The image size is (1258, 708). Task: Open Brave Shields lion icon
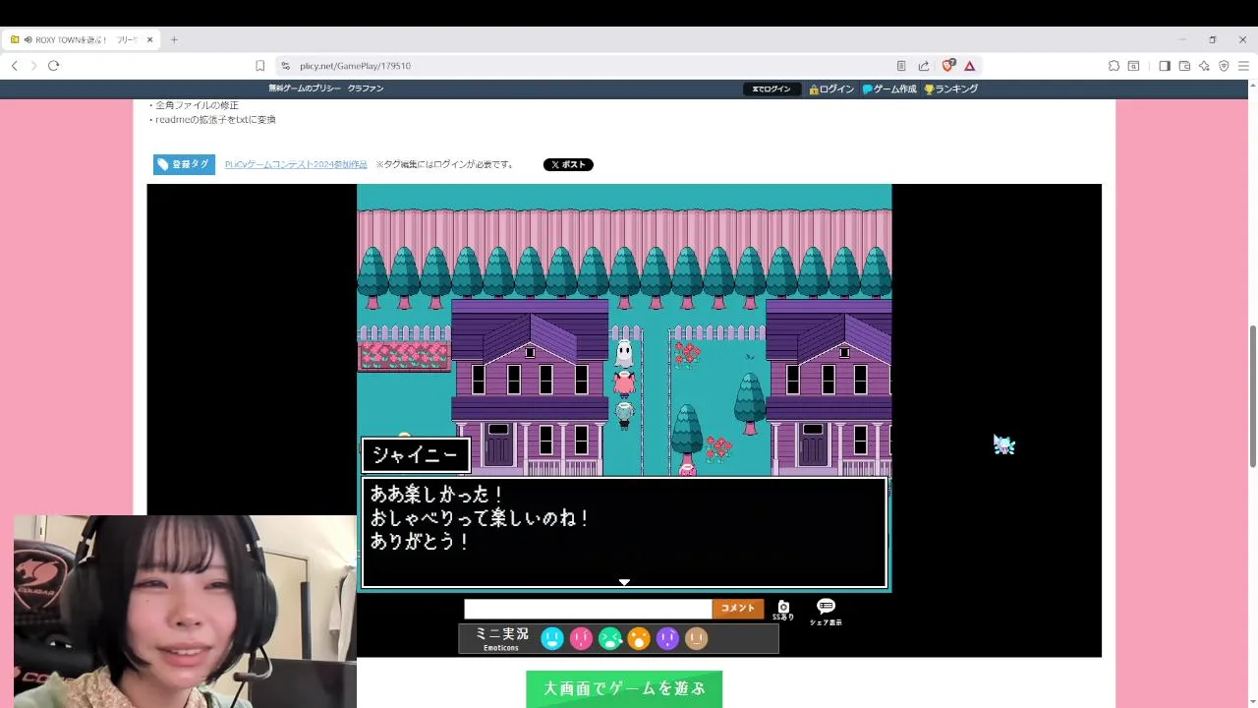coord(947,66)
